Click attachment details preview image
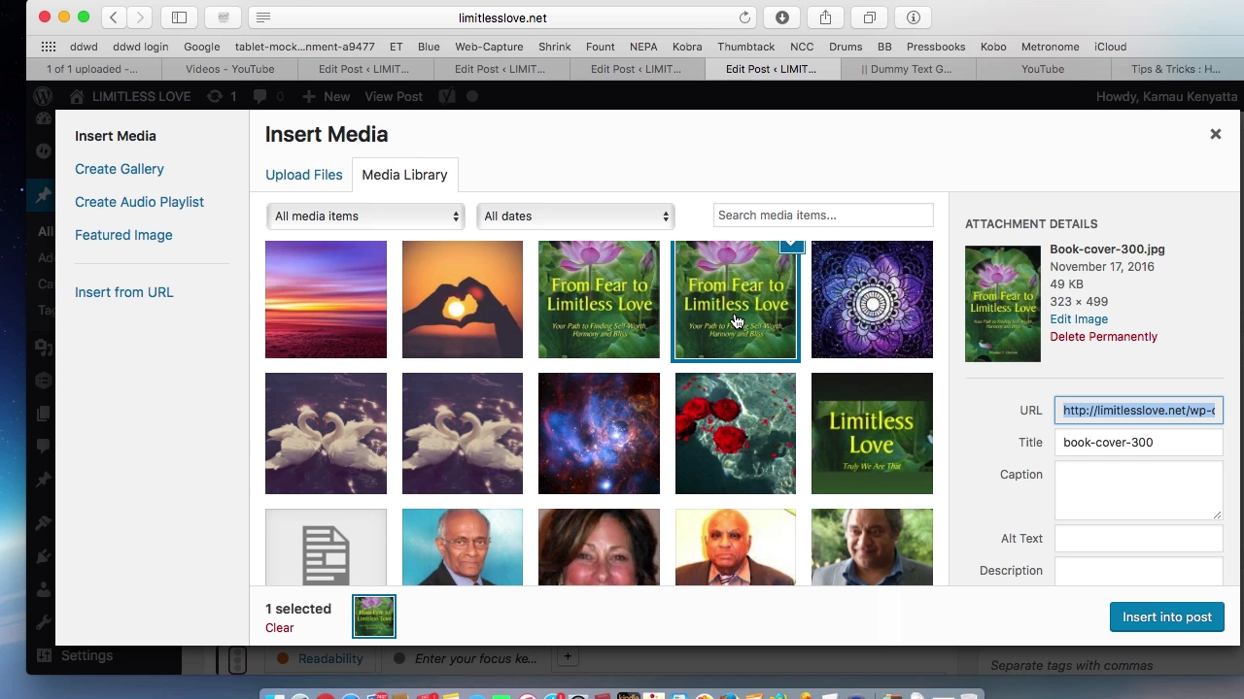Screen dimensions: 1244x699 (x=1002, y=304)
